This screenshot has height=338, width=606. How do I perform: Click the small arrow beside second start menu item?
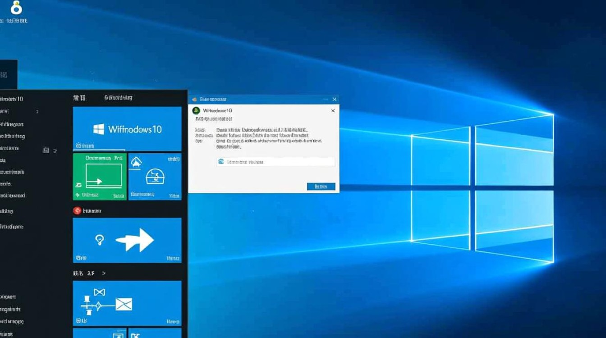tap(37, 112)
